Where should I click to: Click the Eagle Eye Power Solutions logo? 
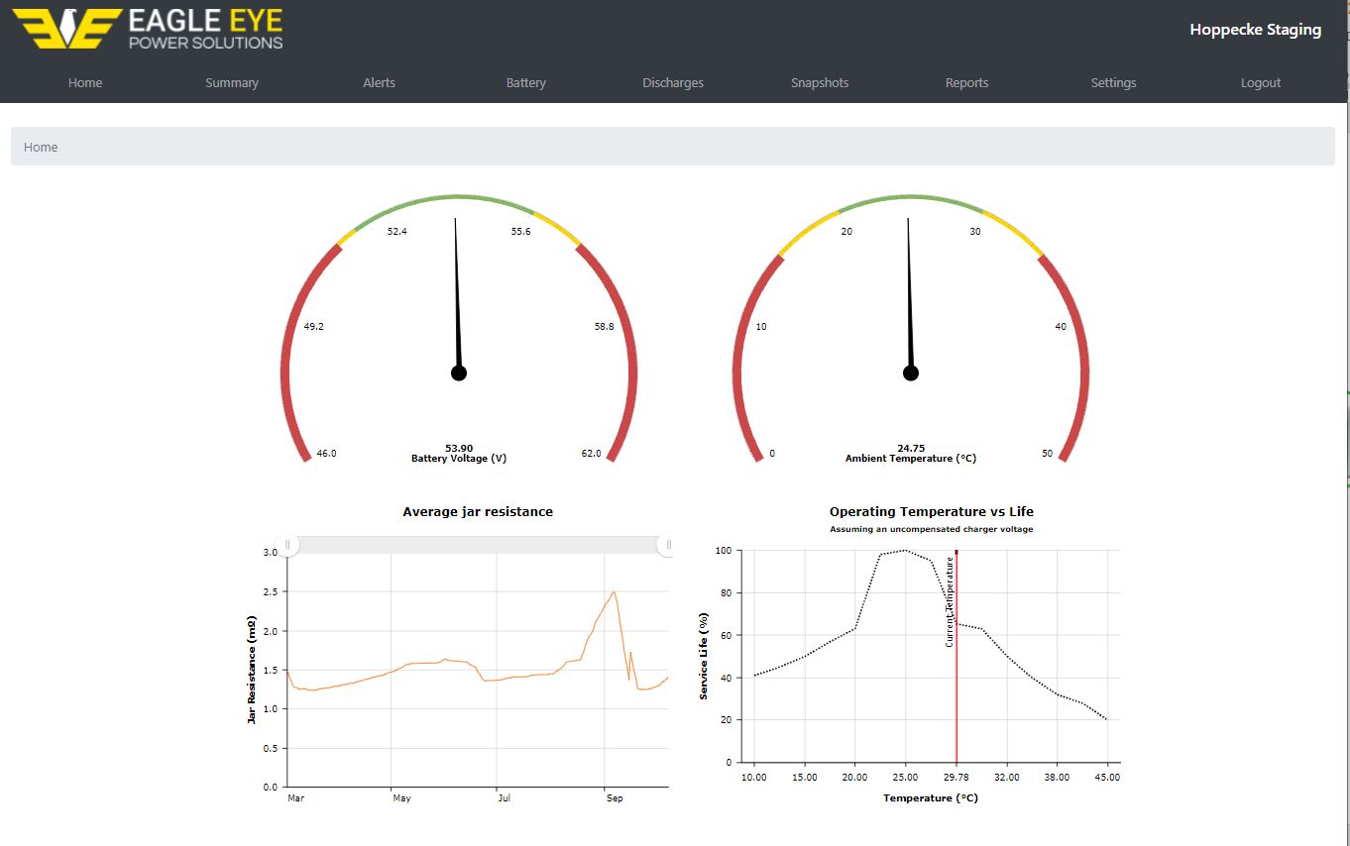tap(148, 29)
